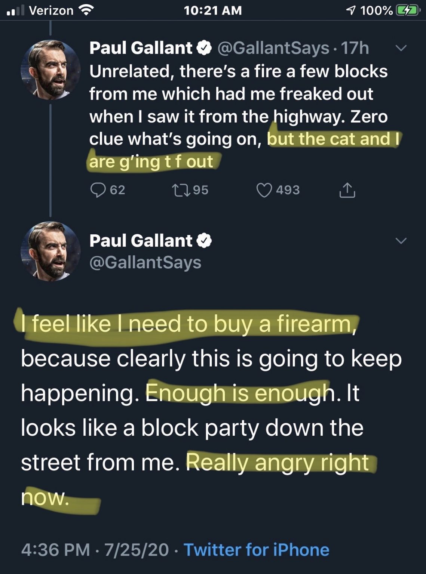
Task: Tap the location services arrow icon
Action: tap(350, 10)
